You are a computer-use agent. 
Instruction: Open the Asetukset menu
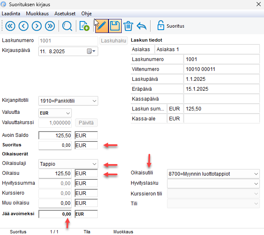[65, 14]
